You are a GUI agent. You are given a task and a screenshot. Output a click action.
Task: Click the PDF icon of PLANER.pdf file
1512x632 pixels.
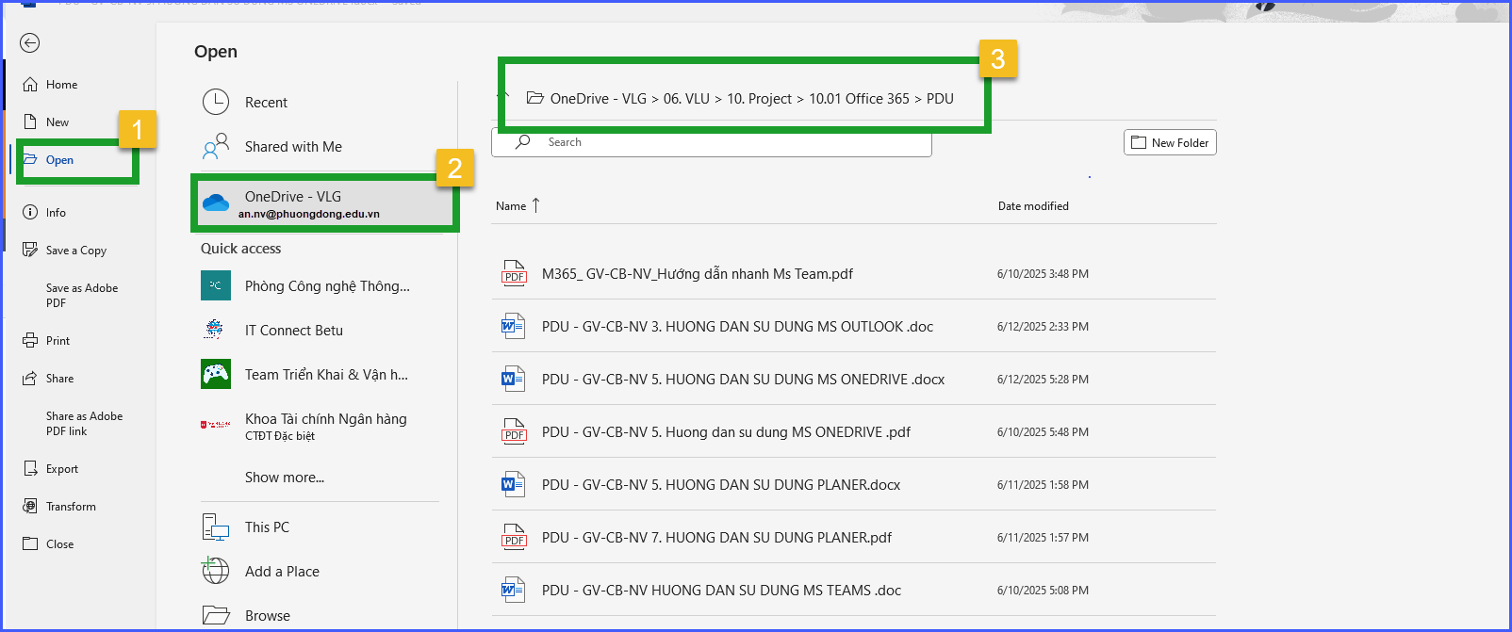point(514,537)
